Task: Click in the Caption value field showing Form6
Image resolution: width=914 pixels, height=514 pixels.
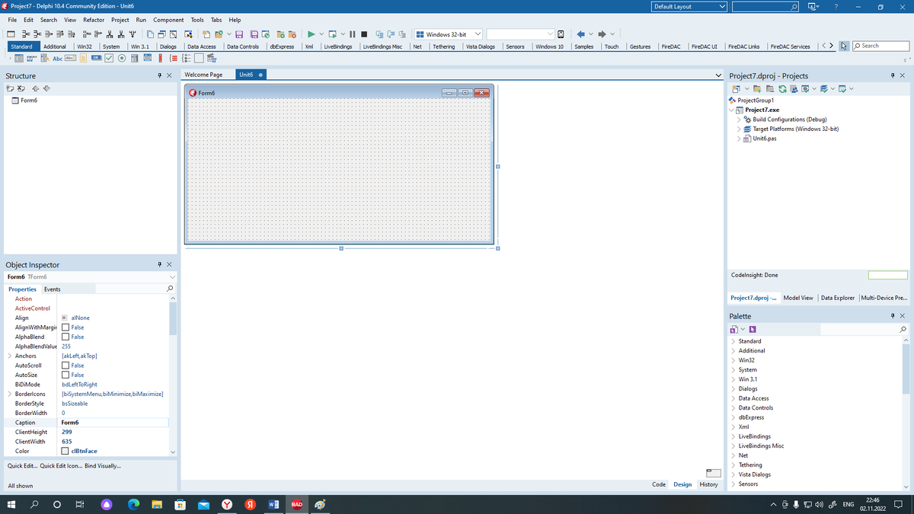Action: coord(113,422)
